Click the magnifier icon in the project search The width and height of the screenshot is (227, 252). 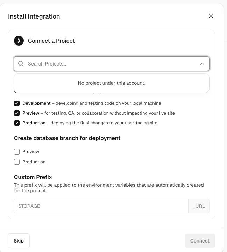[21, 64]
